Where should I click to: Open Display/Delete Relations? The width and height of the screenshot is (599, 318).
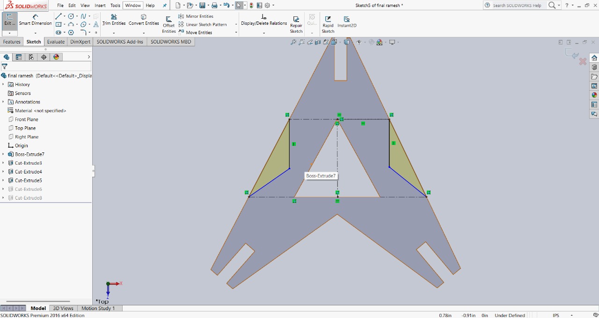tap(264, 20)
